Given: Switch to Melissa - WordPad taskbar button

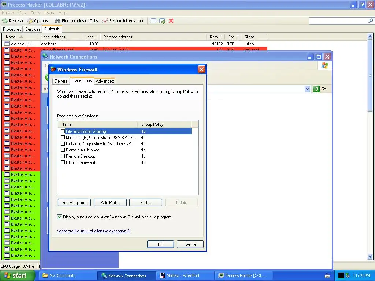Looking at the screenshot, I should (186, 276).
